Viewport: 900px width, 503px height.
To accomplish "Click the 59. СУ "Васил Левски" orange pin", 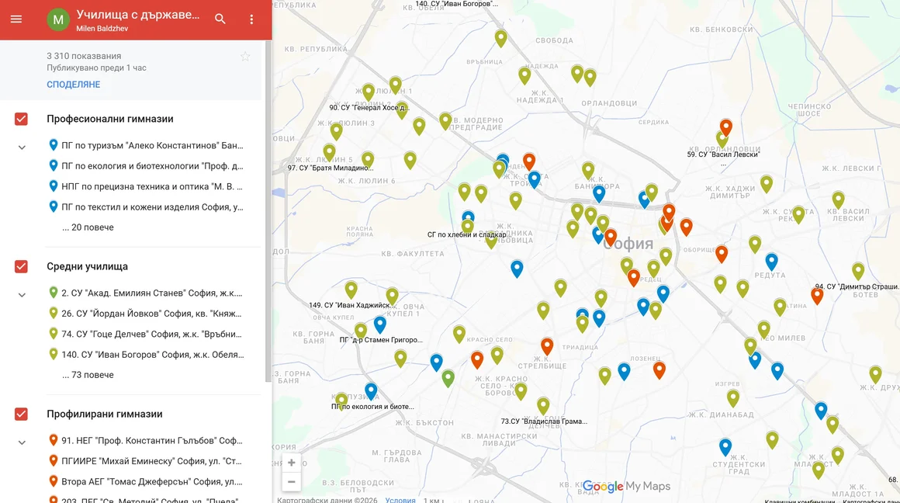I will (726, 127).
